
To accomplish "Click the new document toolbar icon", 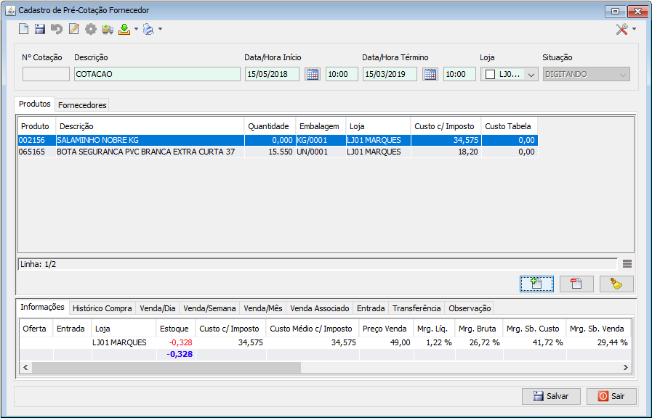I will pyautogui.click(x=24, y=29).
